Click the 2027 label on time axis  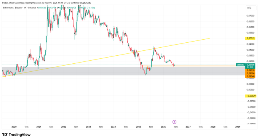[188, 127]
